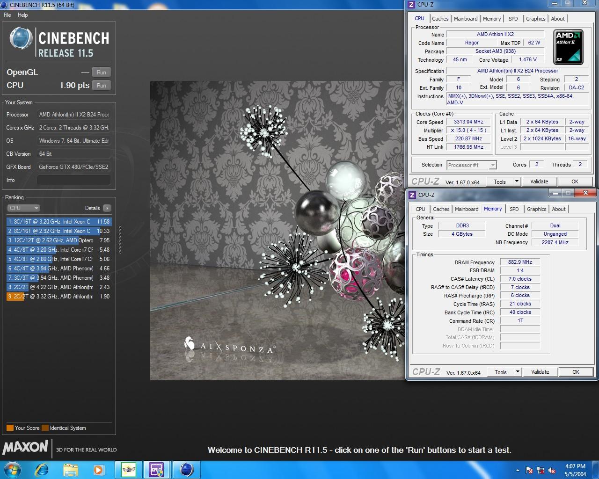The width and height of the screenshot is (599, 479).
Task: Click the MAXON logo
Action: pyautogui.click(x=25, y=448)
